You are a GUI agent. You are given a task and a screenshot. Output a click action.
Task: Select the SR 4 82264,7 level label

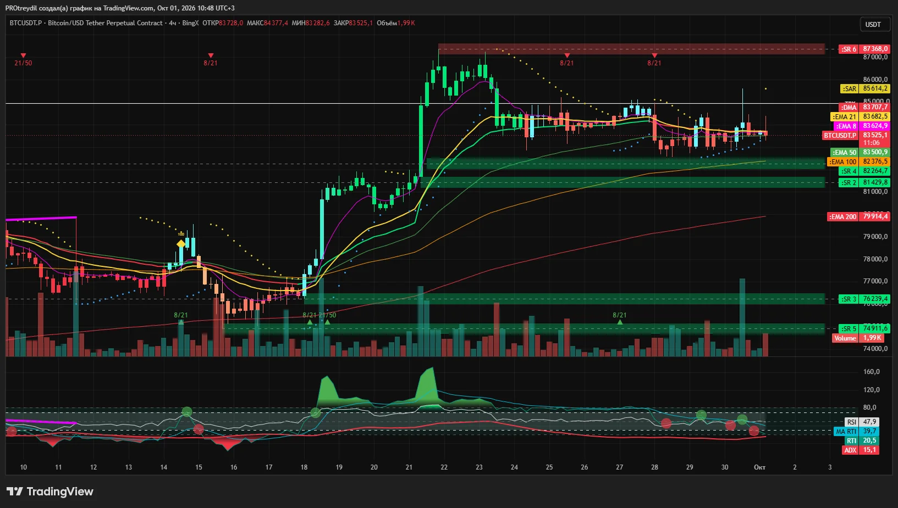[x=864, y=171]
